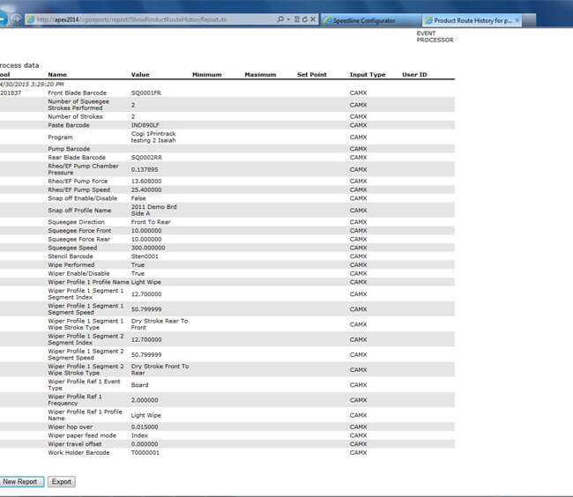
Task: Click the Wiper Enable/Disable row name
Action: tap(78, 273)
